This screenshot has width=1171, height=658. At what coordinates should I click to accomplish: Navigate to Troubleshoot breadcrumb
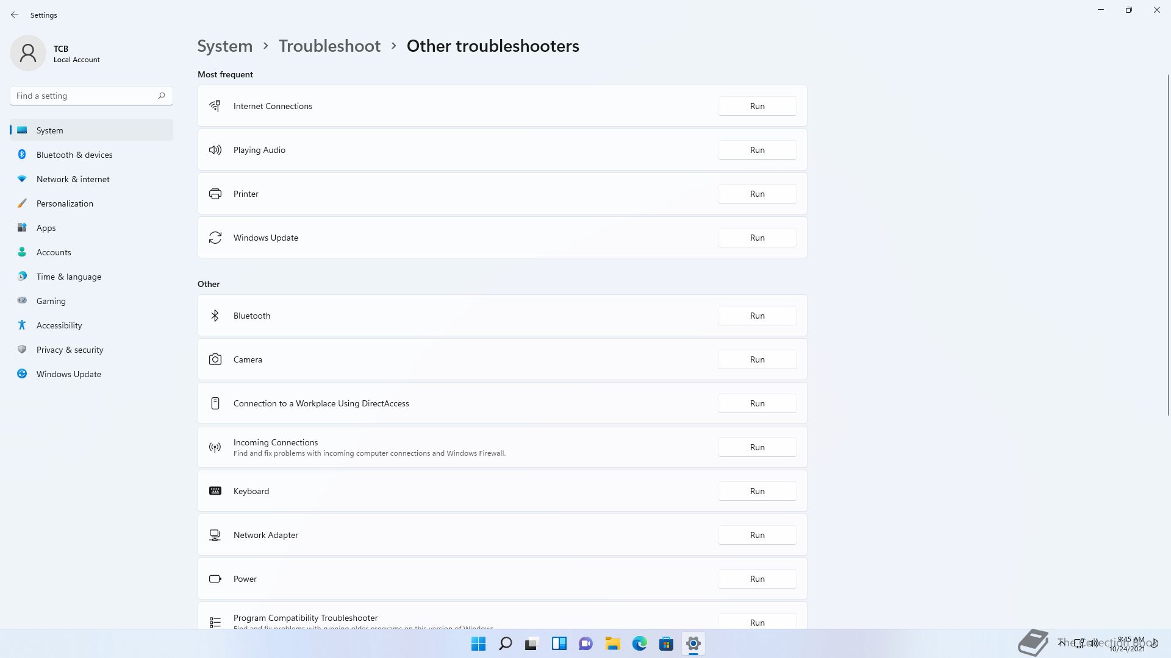point(329,46)
